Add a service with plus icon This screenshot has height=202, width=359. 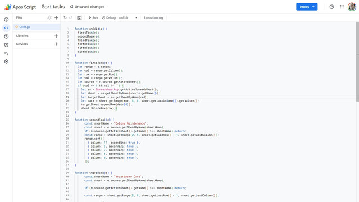tap(56, 44)
